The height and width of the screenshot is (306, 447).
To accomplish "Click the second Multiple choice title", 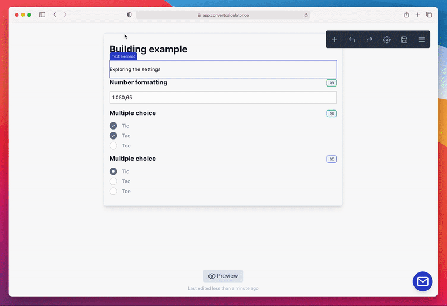I will tap(132, 159).
